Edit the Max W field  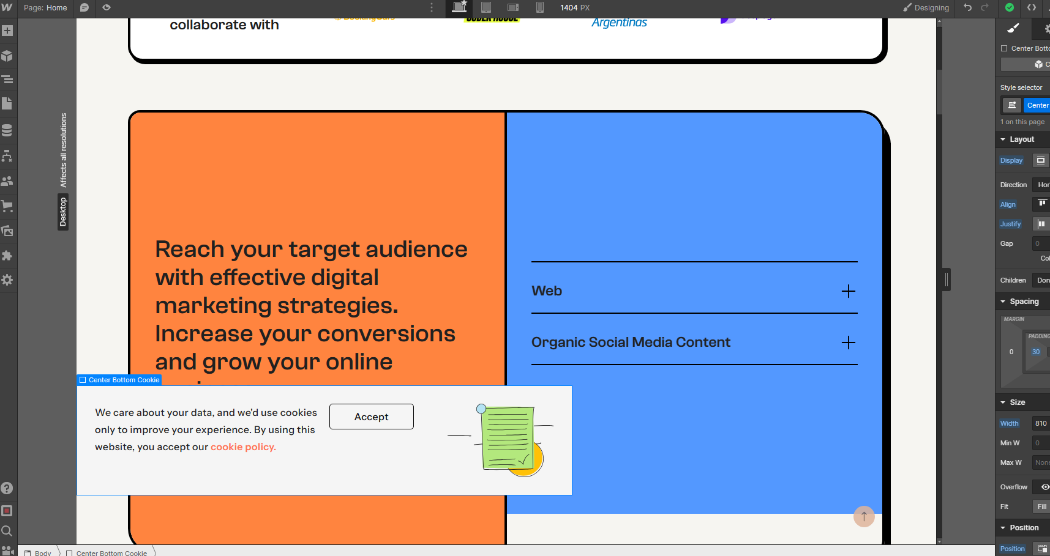tap(1041, 462)
